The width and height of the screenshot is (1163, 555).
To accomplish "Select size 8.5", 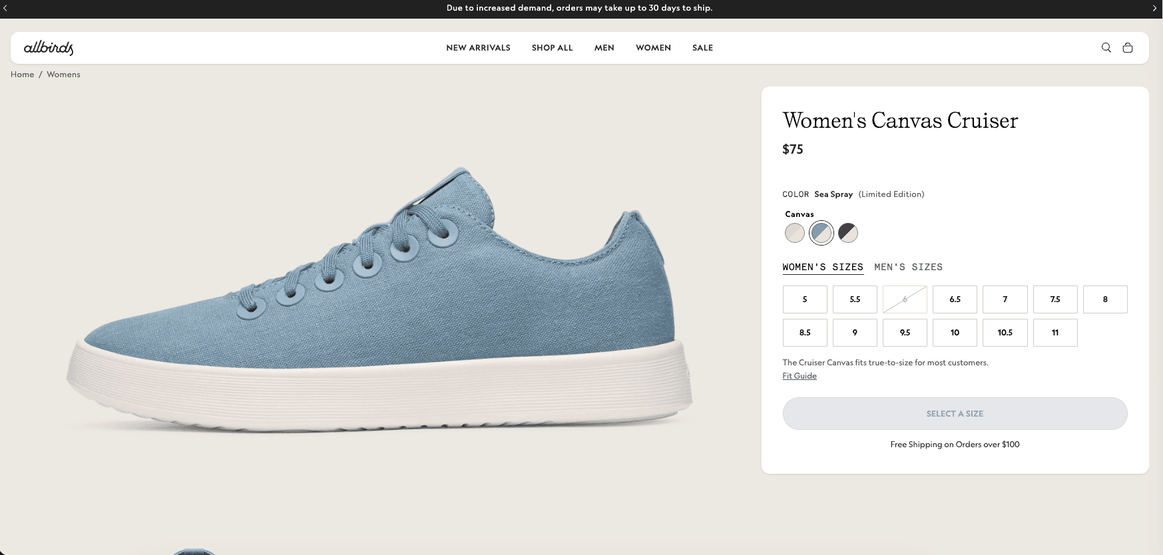I will pos(805,333).
